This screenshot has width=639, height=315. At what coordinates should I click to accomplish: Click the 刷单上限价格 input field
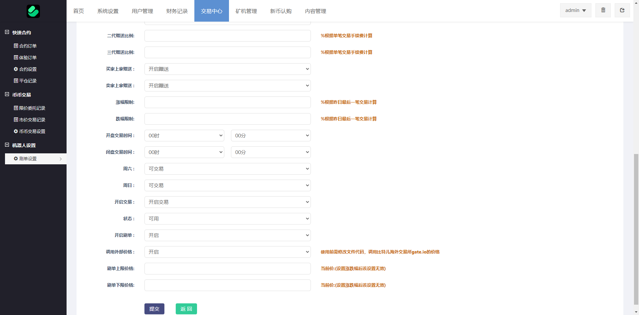[227, 269]
